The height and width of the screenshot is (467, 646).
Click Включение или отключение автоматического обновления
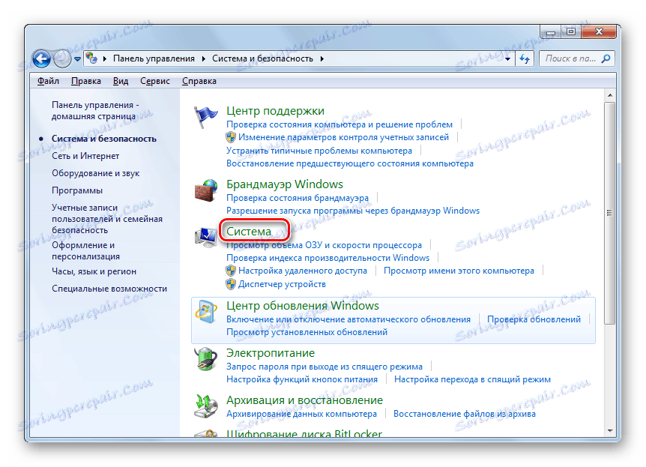point(348,319)
